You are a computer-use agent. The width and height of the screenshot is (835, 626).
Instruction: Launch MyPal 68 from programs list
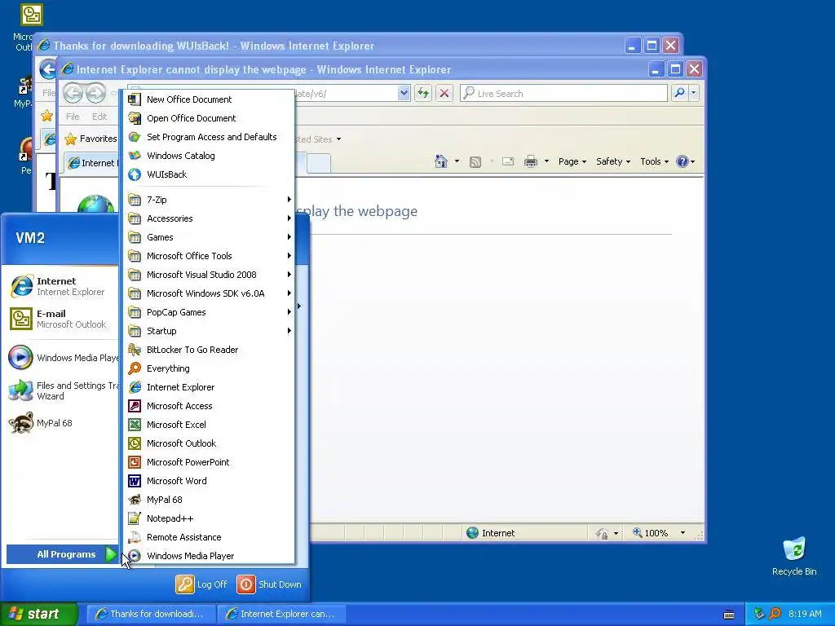click(208, 500)
